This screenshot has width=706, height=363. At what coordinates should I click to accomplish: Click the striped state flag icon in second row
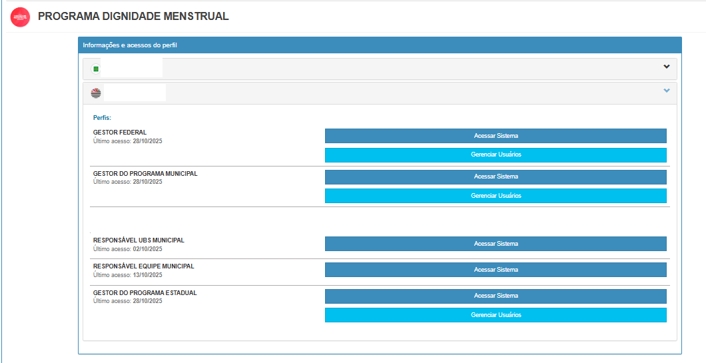click(96, 93)
